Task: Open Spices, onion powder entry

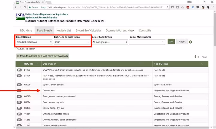Action: [53, 85]
